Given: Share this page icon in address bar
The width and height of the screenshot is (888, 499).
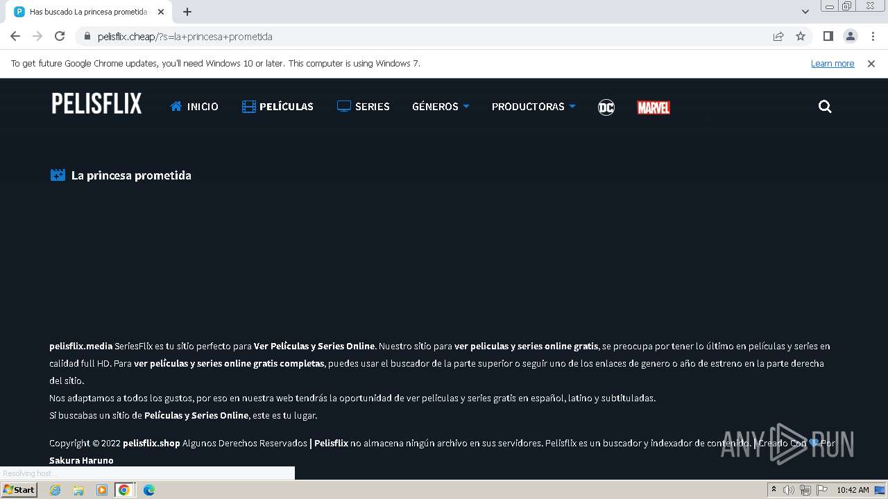Looking at the screenshot, I should click(778, 37).
